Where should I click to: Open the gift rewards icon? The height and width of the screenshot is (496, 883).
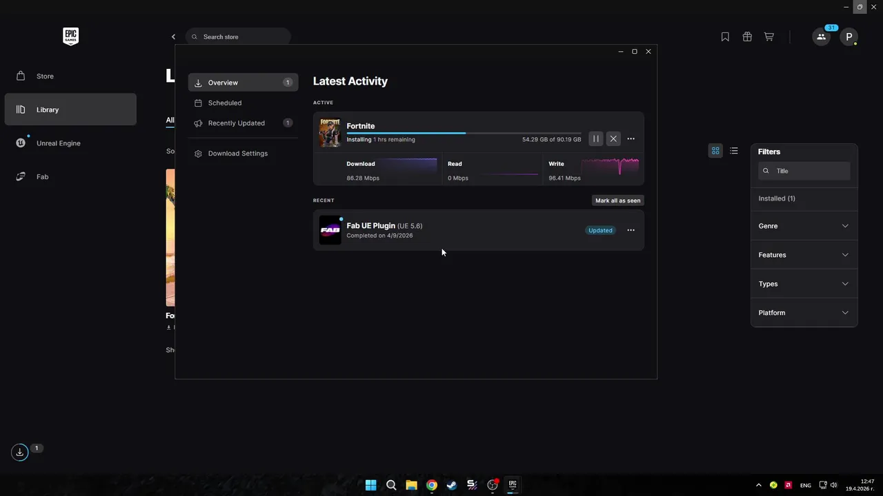747,37
